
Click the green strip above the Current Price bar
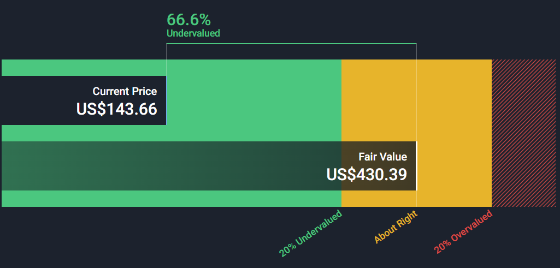(x=82, y=67)
